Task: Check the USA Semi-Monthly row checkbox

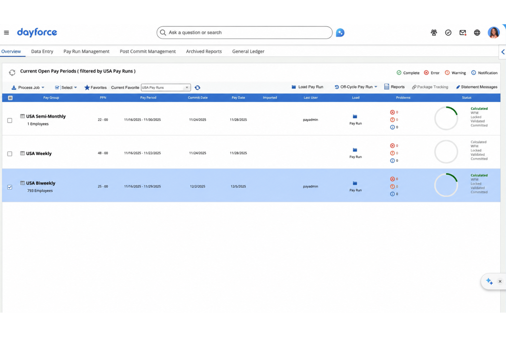Action: point(10,120)
